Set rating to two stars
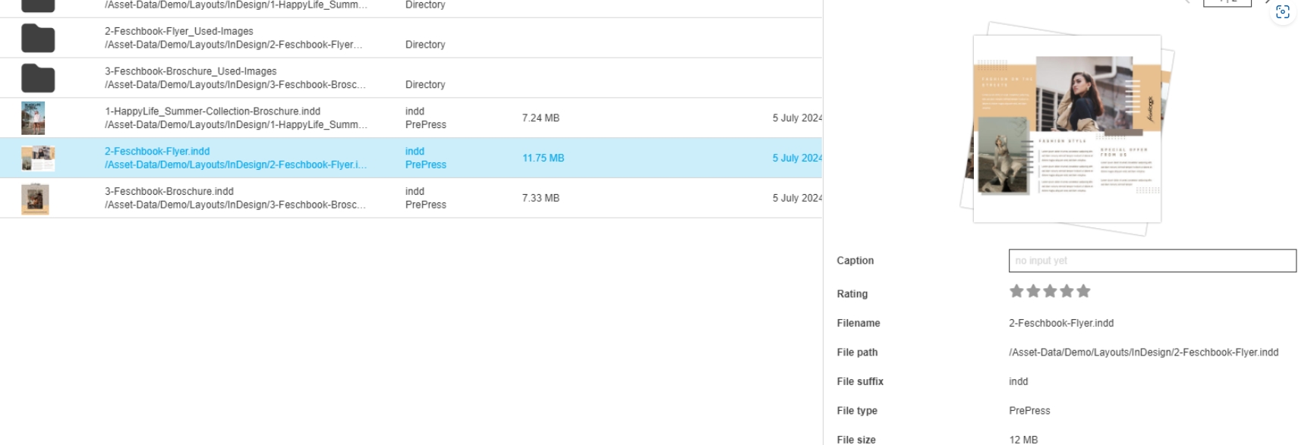 tap(1033, 291)
